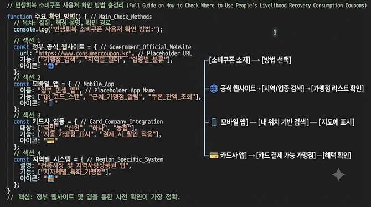The image size is (371, 207).
Task: Click the "지역별_필터" string
Action: point(104,60)
